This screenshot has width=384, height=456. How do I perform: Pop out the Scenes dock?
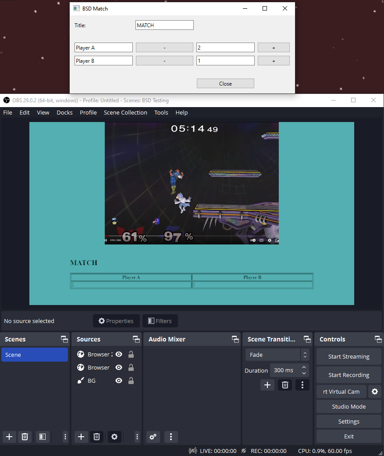(x=64, y=339)
